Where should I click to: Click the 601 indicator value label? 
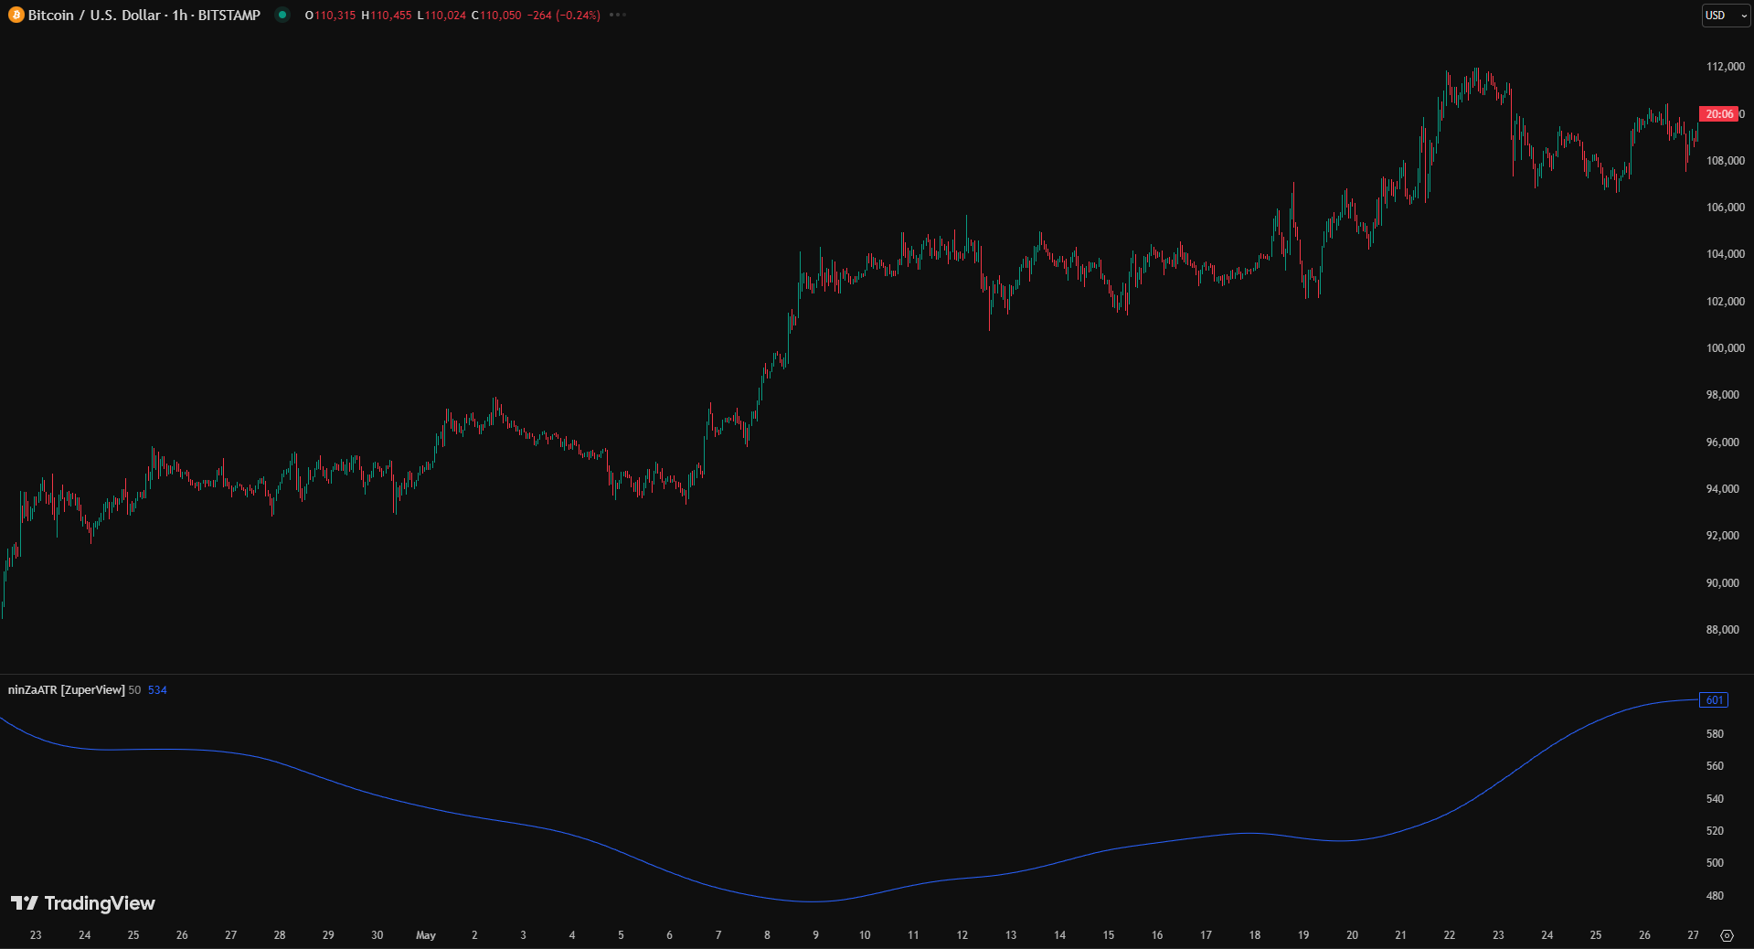1714,700
